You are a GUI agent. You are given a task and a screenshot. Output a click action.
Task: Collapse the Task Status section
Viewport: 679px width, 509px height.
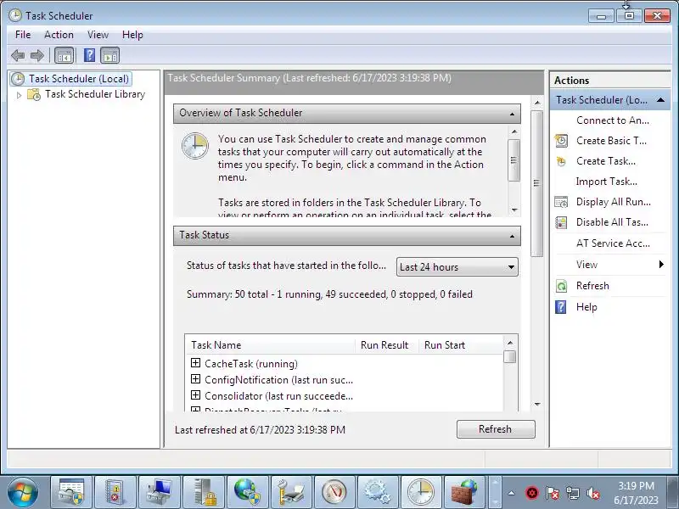click(x=513, y=237)
